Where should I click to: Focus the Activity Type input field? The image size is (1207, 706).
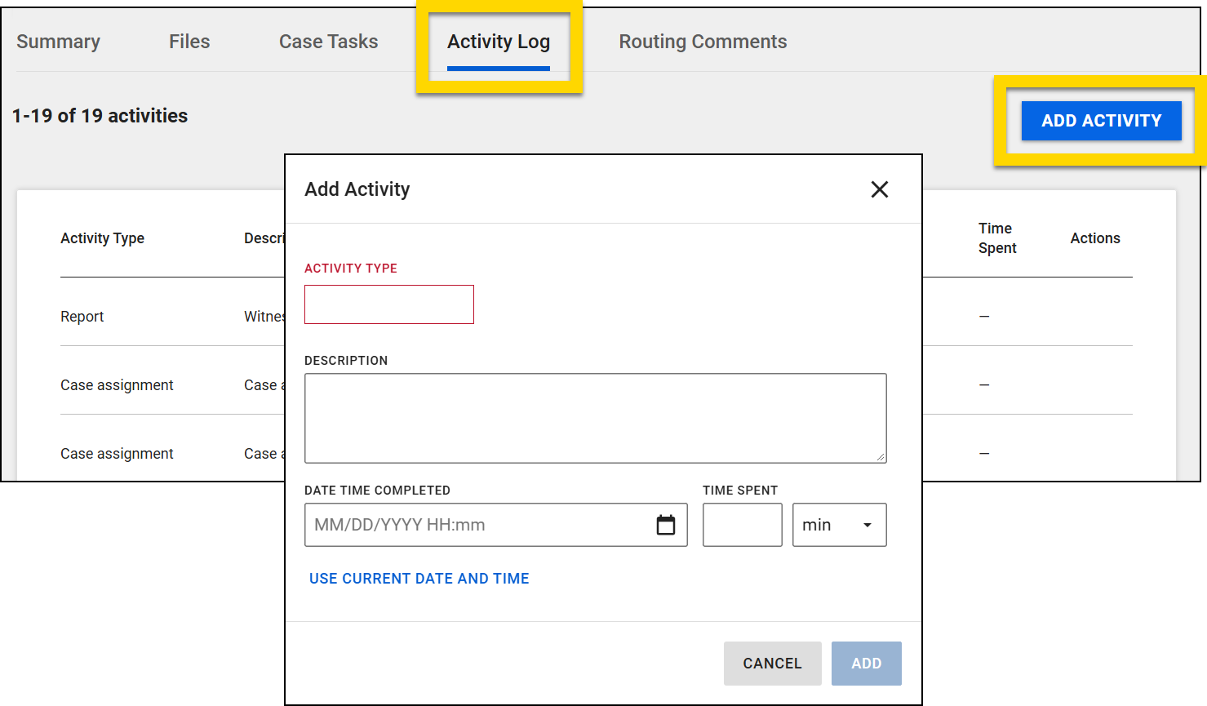[x=388, y=304]
